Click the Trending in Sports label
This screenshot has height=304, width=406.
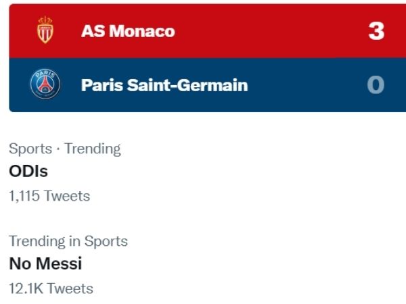pos(68,241)
